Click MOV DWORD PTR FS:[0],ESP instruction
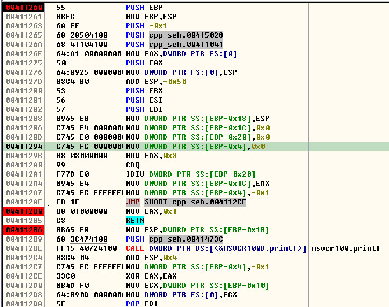The width and height of the screenshot is (389, 307). [181, 72]
